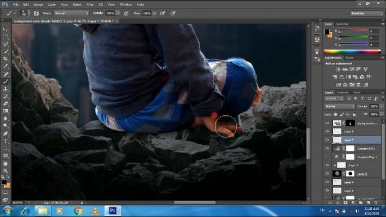
Task: Pick a color from the spectrum ramp
Action: point(352,51)
